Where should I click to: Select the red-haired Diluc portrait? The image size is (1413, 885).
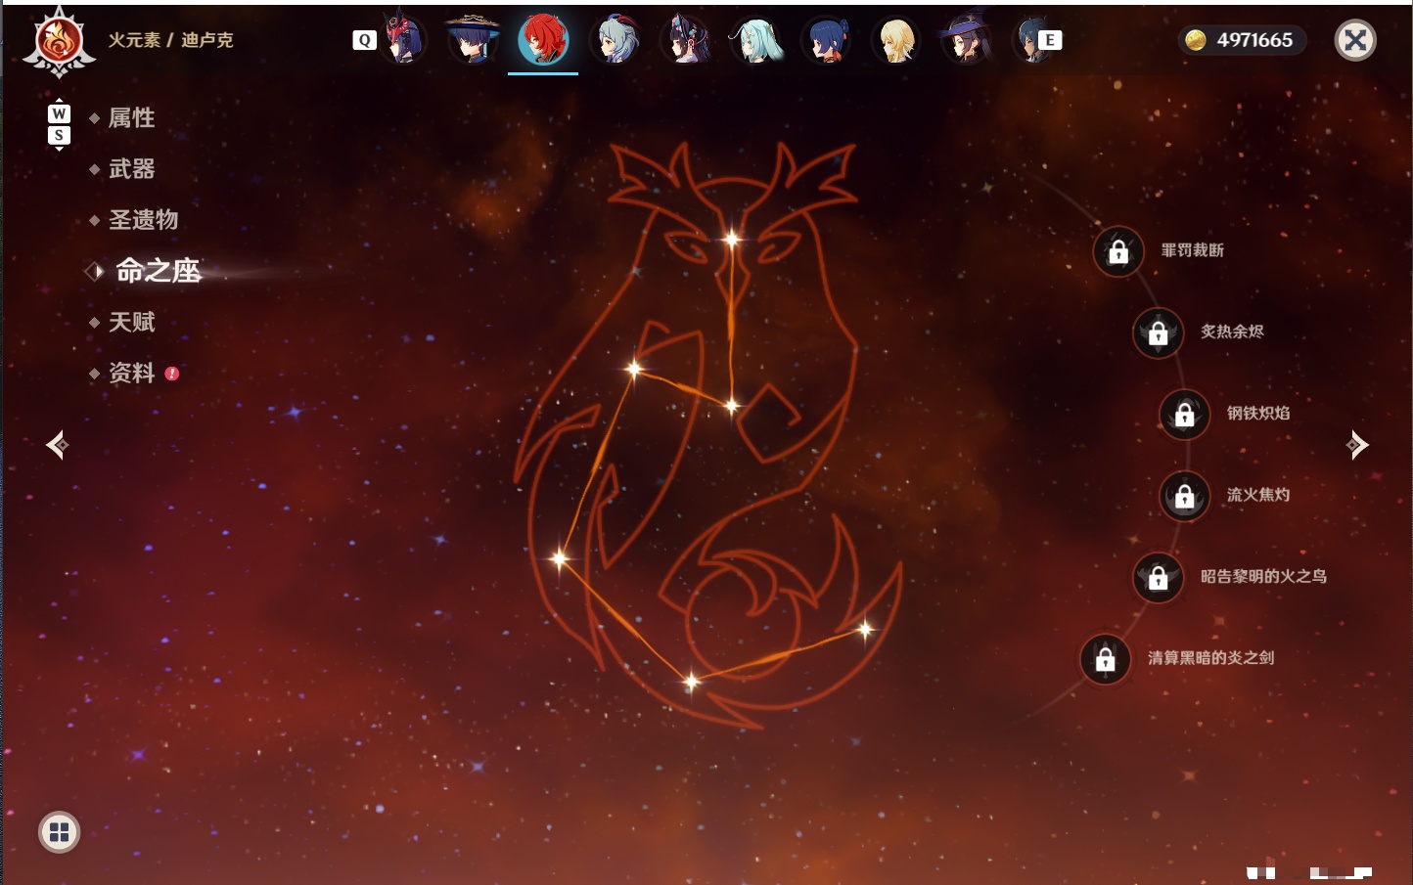pos(543,40)
